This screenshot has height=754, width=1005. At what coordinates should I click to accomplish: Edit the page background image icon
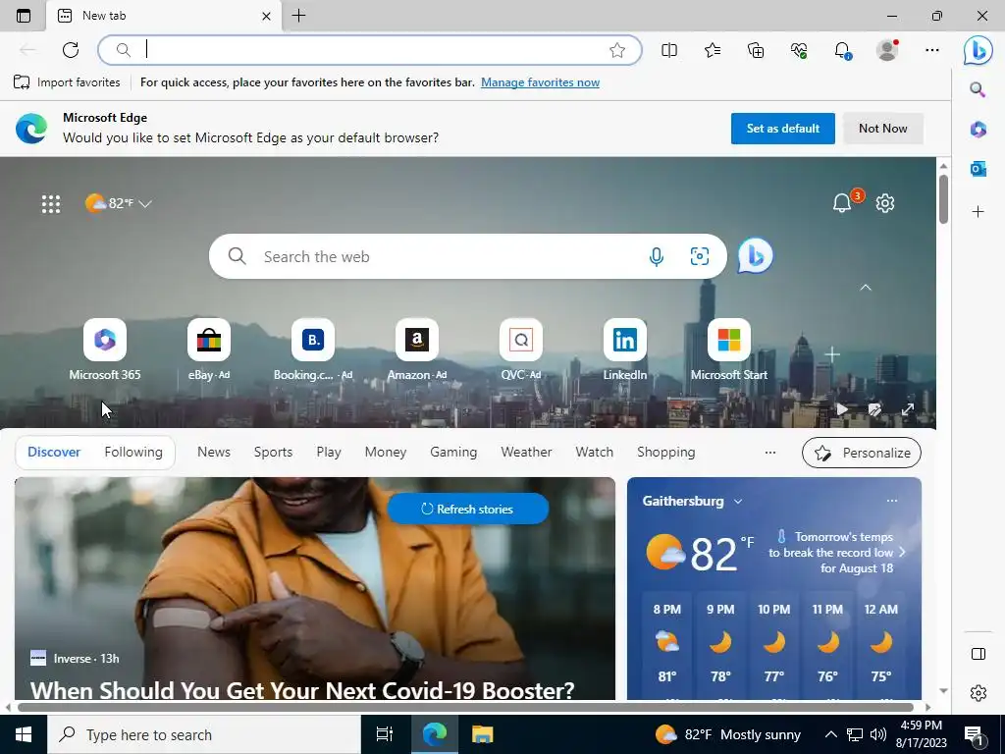pos(874,409)
